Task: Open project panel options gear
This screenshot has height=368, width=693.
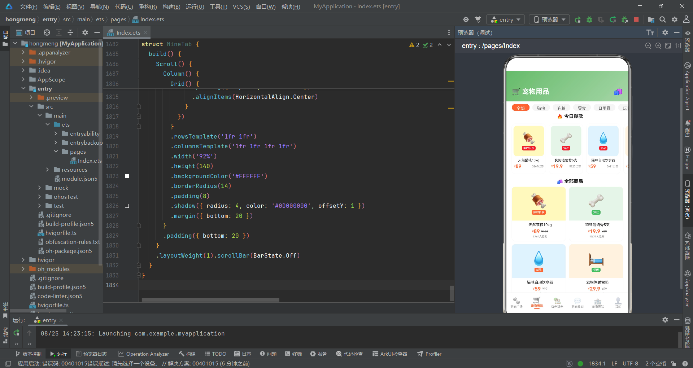Action: tap(85, 32)
